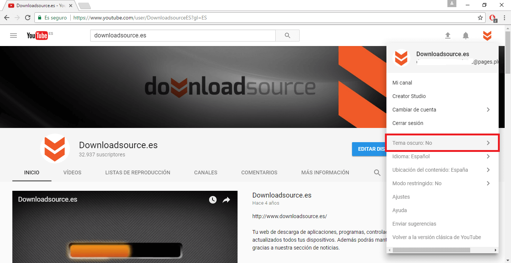Open Chrome three-dot menu
The image size is (511, 263).
(x=504, y=18)
